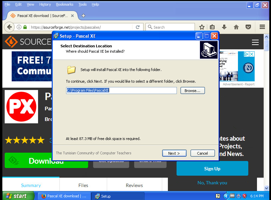Open the Bookmarks menu in Firefox
This screenshot has width=271, height=200.
pos(65,4)
